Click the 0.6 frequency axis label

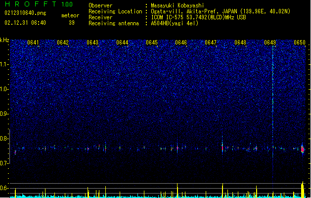(x=4, y=188)
